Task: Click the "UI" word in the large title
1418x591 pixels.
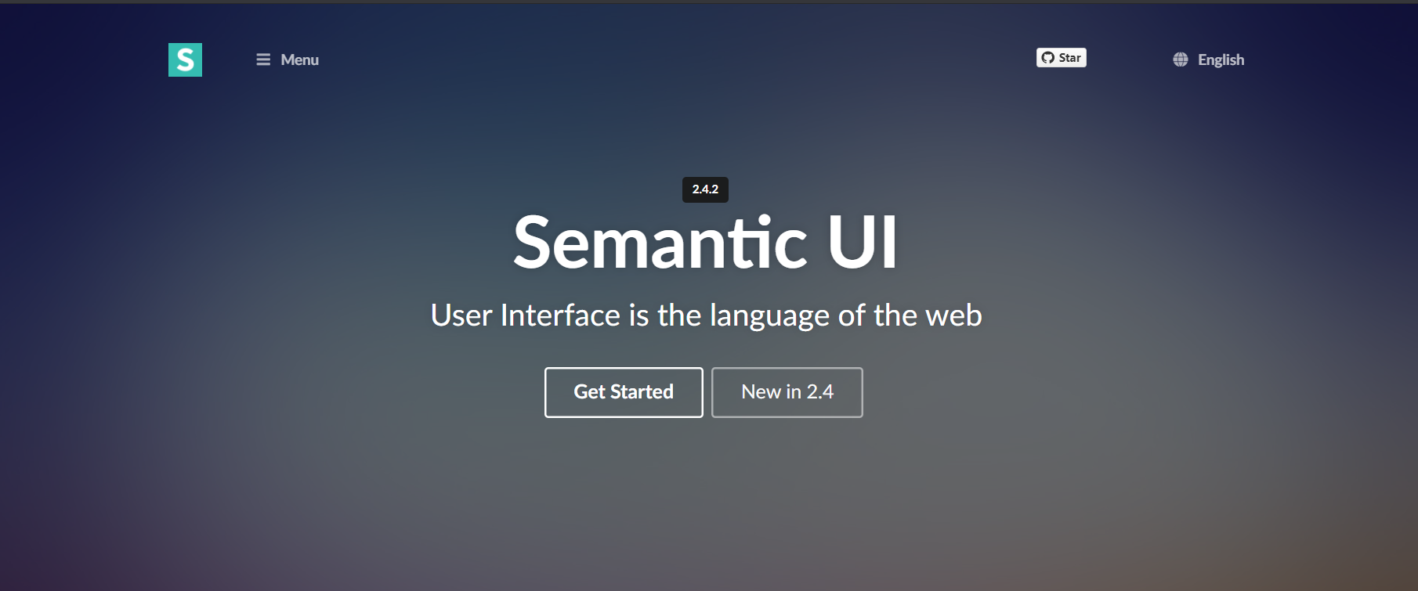Action: pyautogui.click(x=862, y=243)
